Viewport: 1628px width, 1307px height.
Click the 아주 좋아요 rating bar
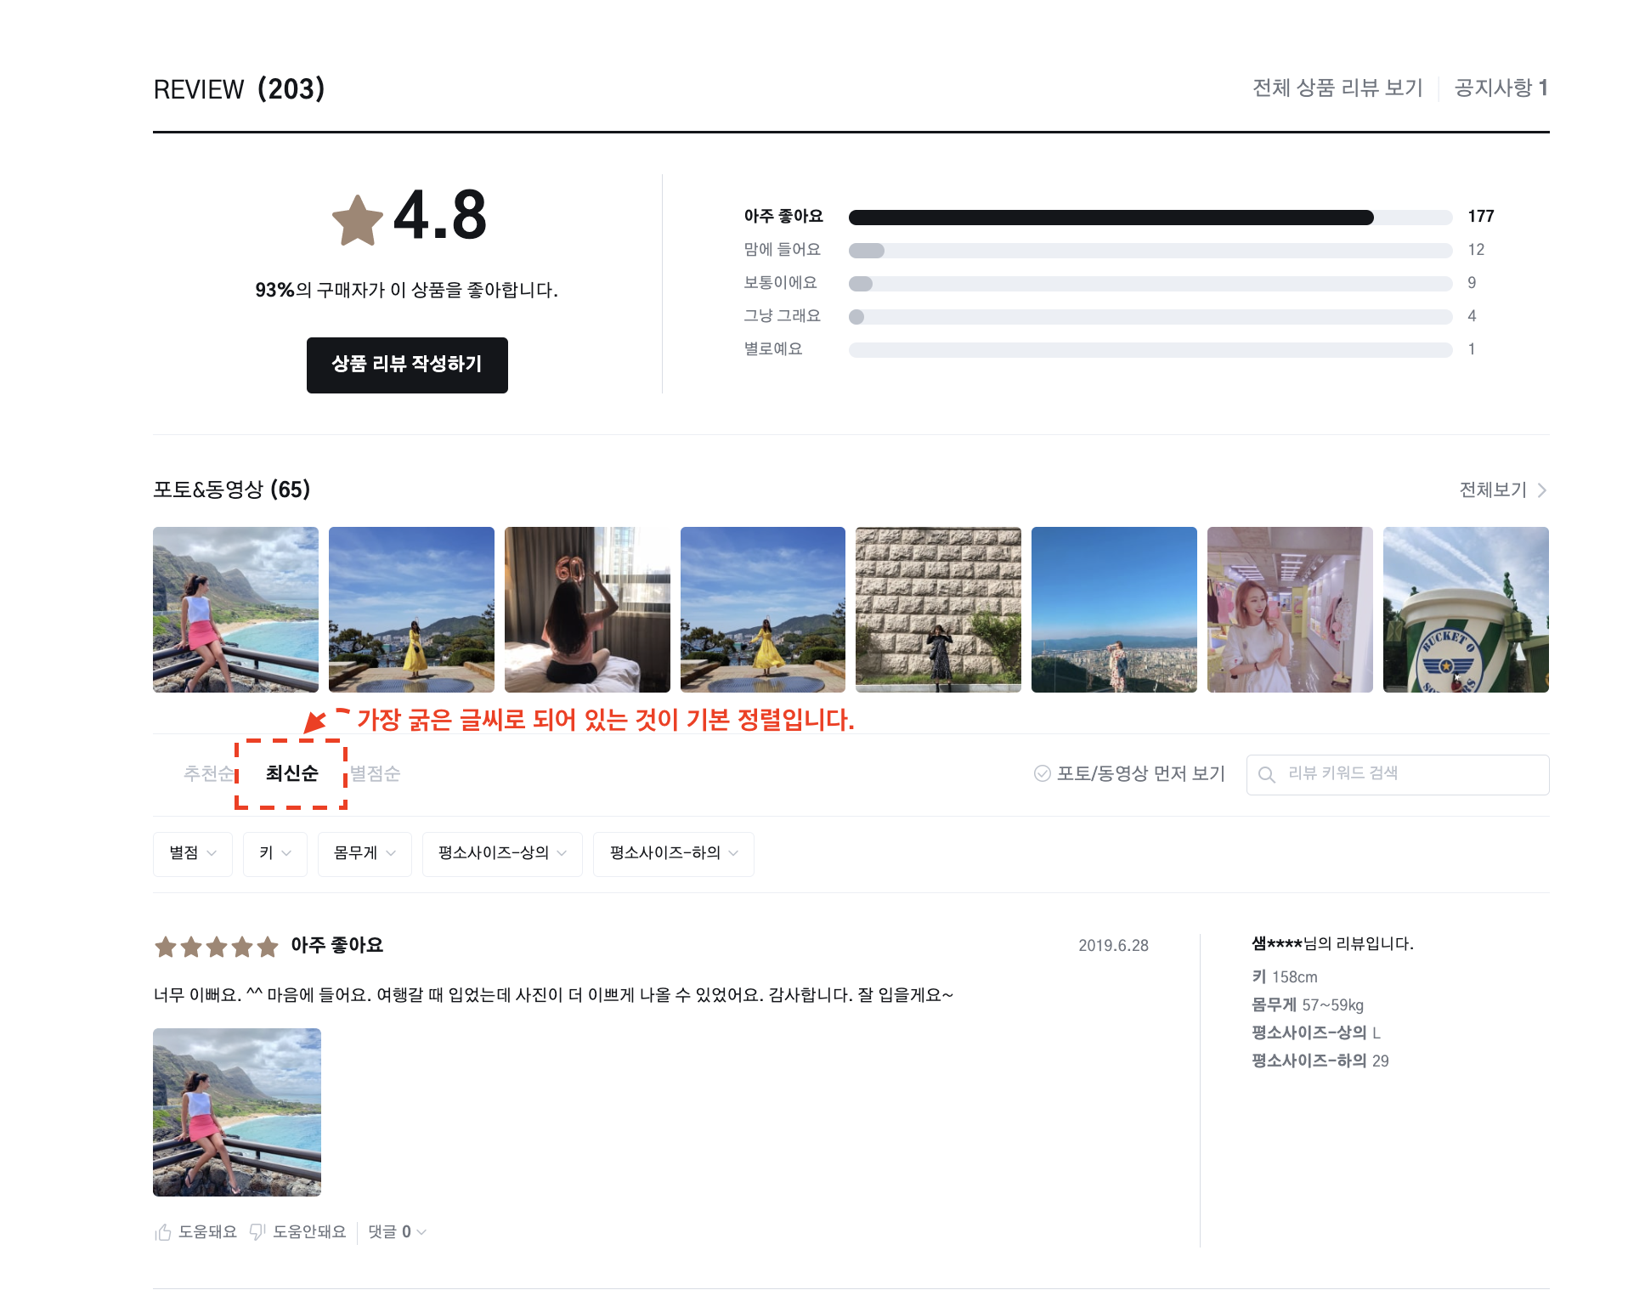coord(1150,218)
